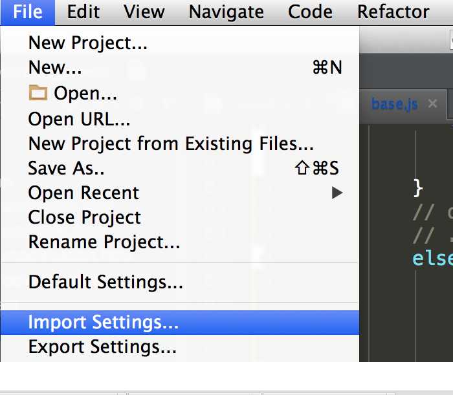Open the Navigate menu

click(x=226, y=12)
